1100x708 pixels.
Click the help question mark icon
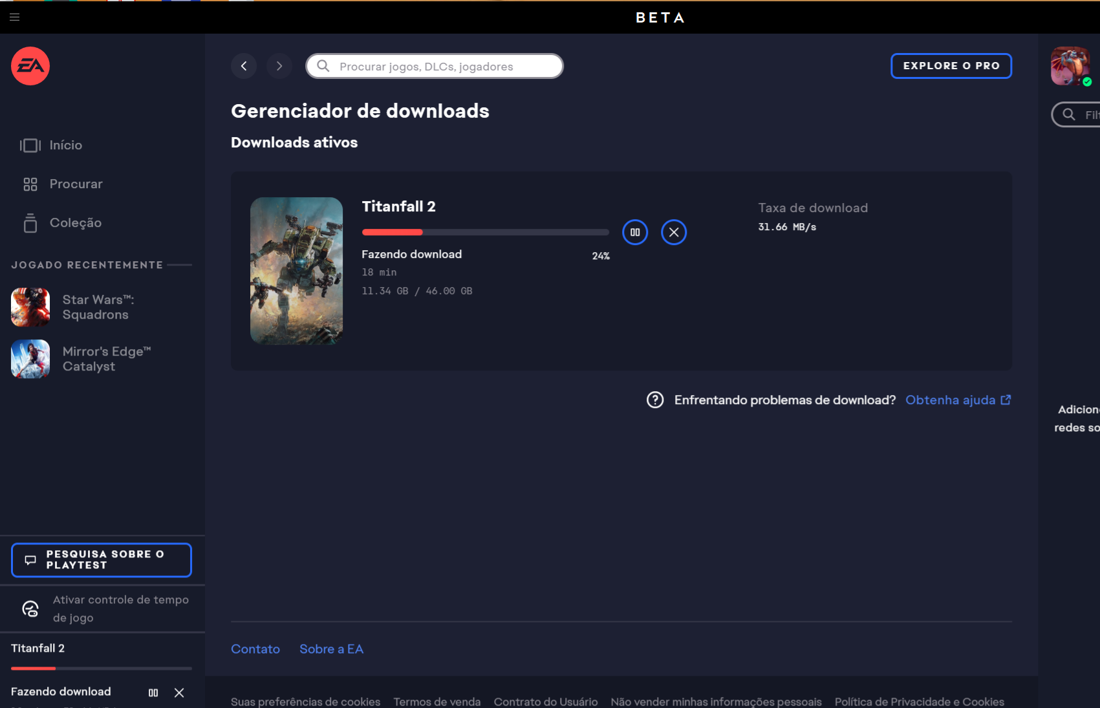coord(655,400)
